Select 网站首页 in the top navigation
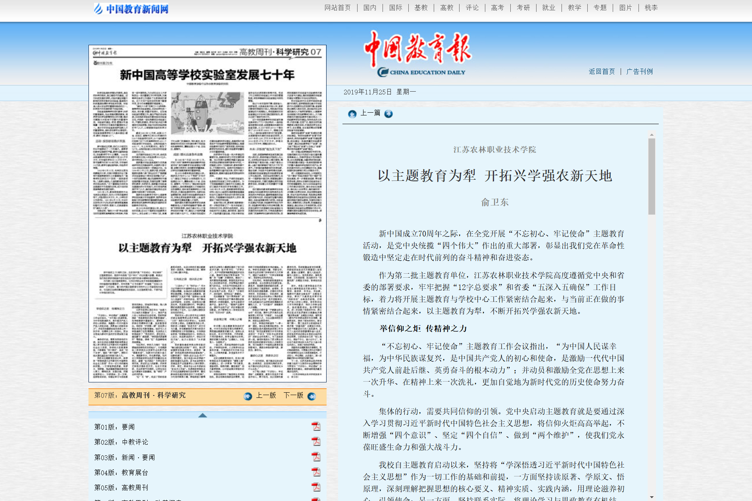Screen dimensions: 752x501 pyautogui.click(x=337, y=8)
